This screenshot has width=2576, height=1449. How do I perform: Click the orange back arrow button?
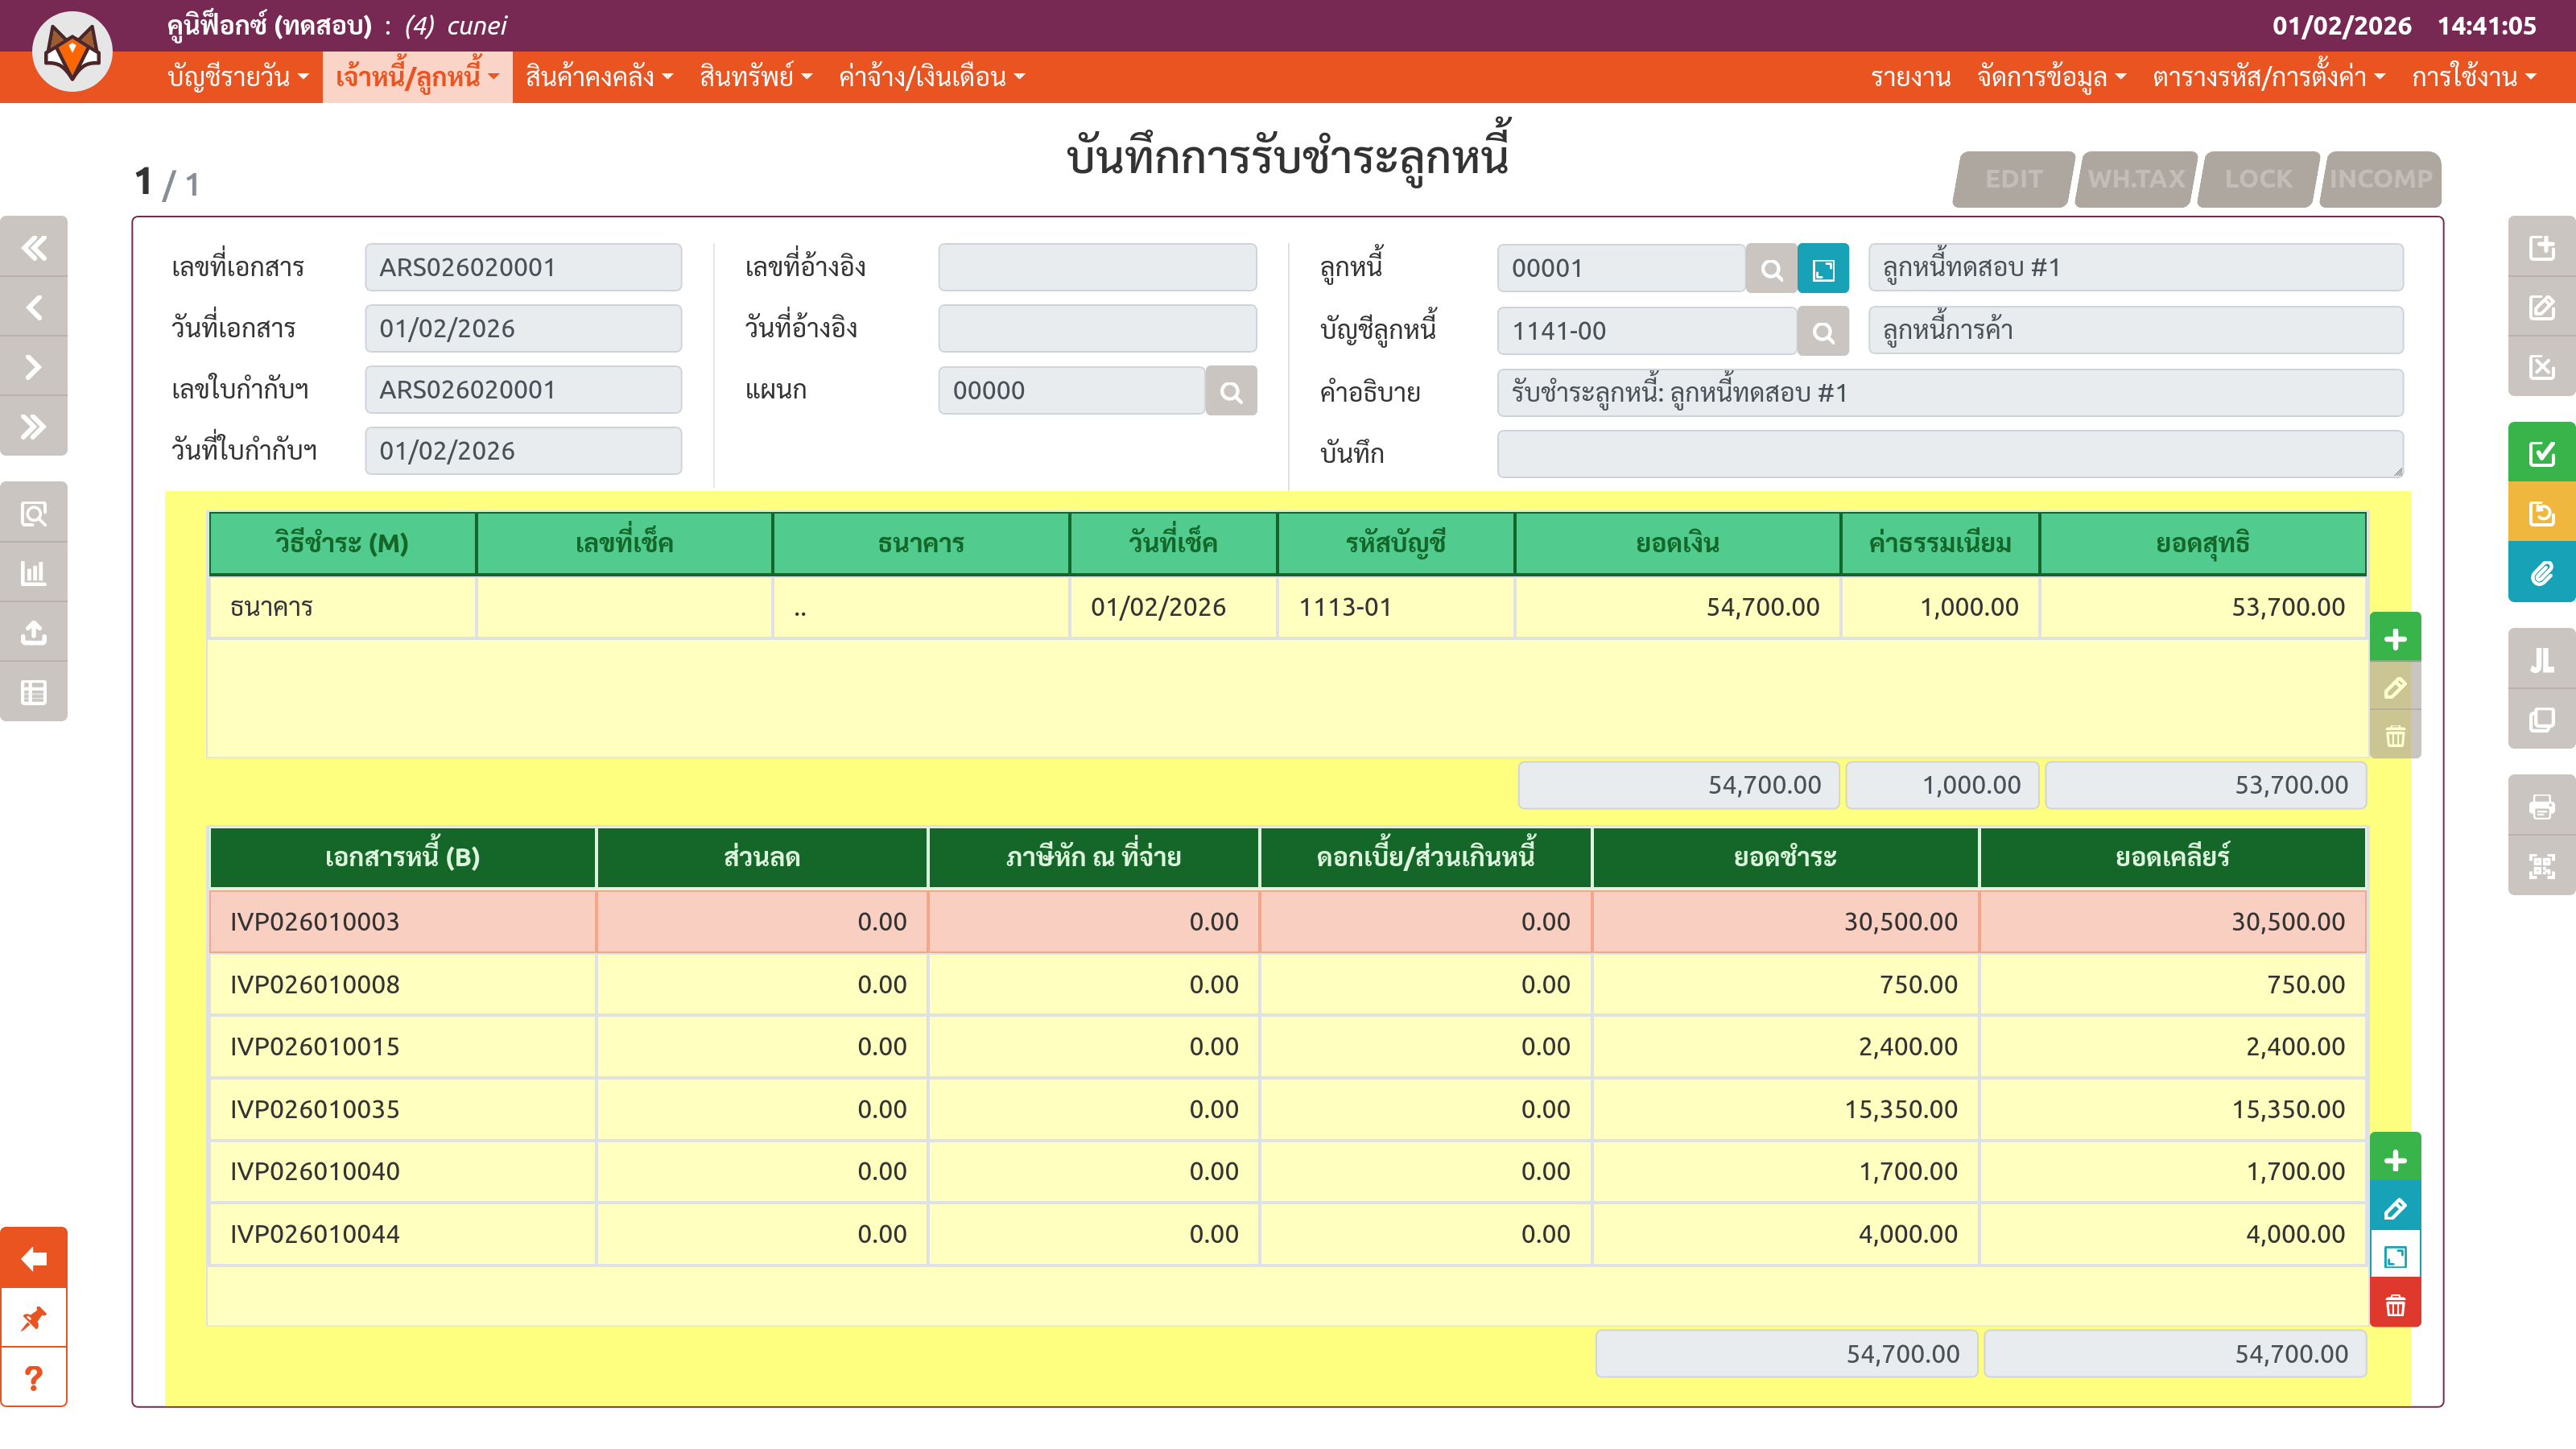tap(34, 1258)
